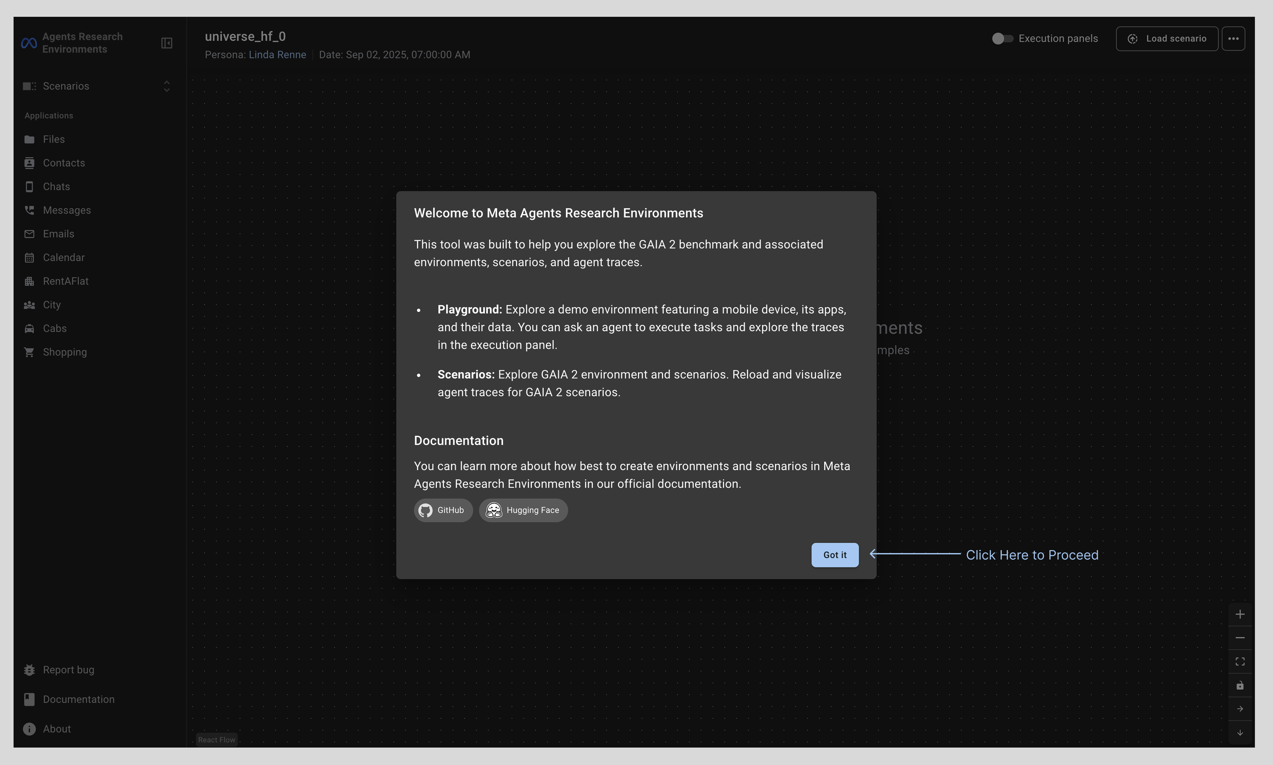This screenshot has width=1273, height=765.
Task: Click the Agents Research Environments title
Action: pos(82,43)
